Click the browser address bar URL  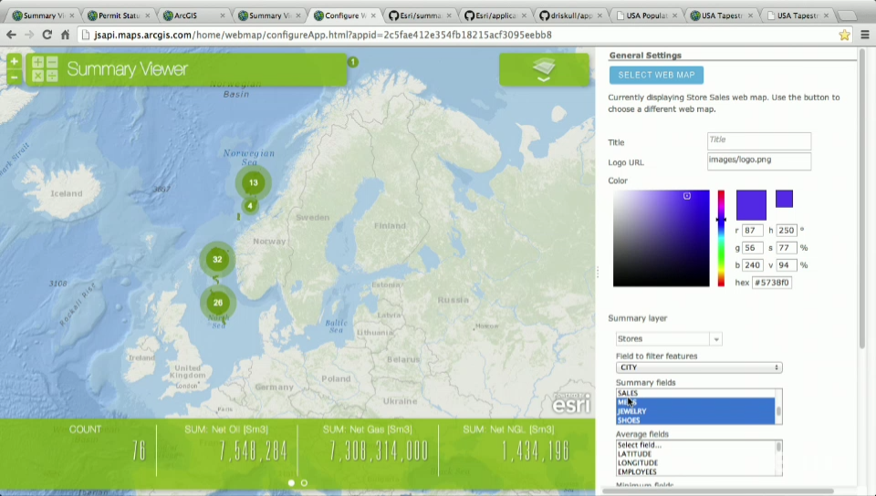[x=323, y=35]
